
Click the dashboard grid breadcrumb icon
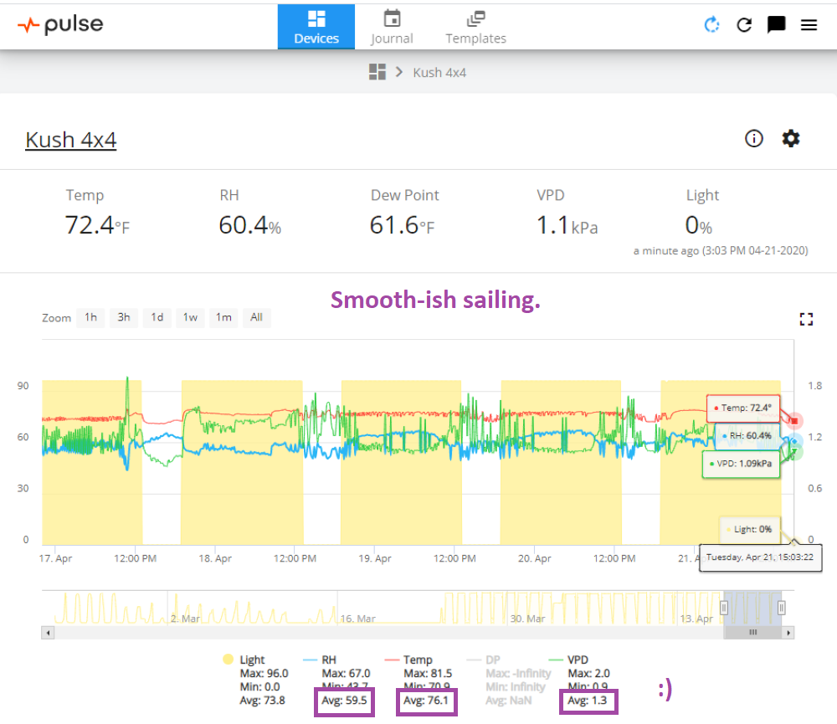377,72
